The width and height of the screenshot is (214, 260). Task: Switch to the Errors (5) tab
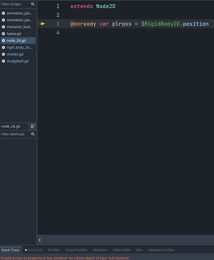click(x=34, y=250)
